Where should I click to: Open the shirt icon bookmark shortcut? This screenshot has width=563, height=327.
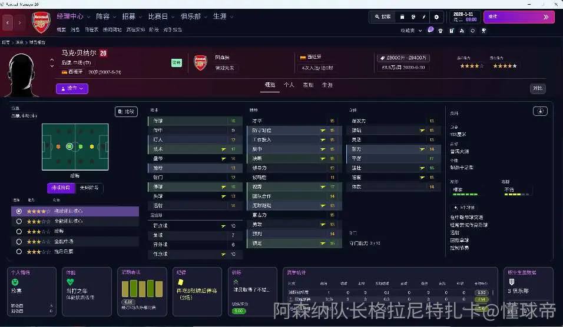click(441, 31)
